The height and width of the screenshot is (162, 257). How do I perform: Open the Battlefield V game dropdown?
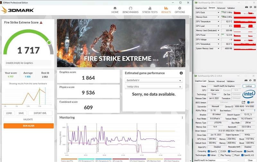(x=154, y=80)
